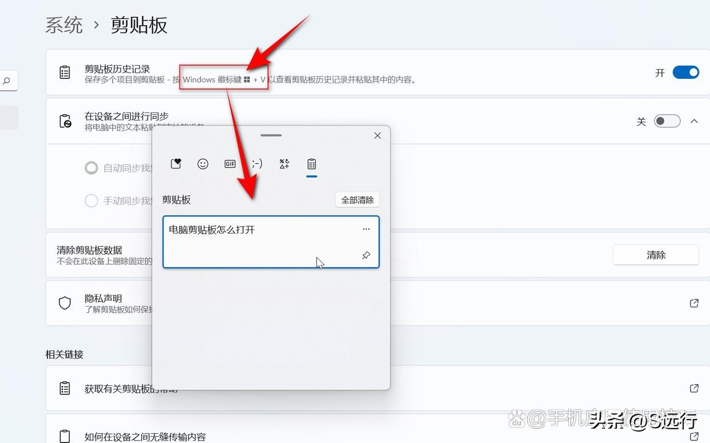This screenshot has width=710, height=443.
Task: Select the kaomoji ;-) tab
Action: 257,164
